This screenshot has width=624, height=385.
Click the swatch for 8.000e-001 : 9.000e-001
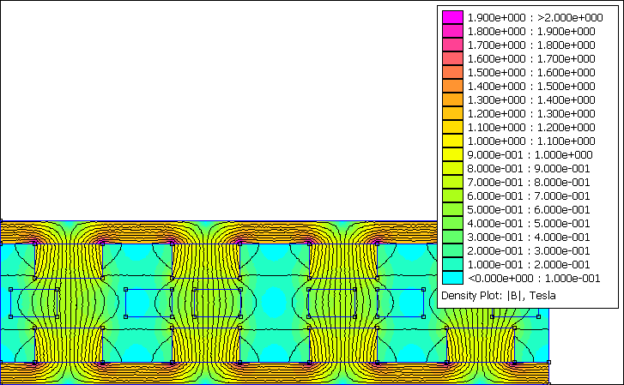(452, 168)
